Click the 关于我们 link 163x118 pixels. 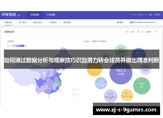157,15
